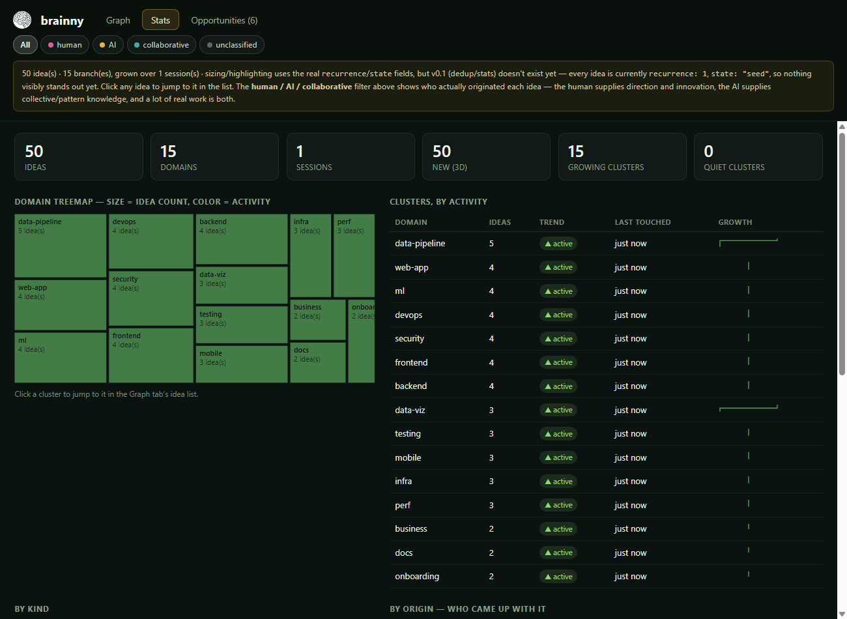Select business in the clusters table
847x619 pixels.
pos(411,529)
